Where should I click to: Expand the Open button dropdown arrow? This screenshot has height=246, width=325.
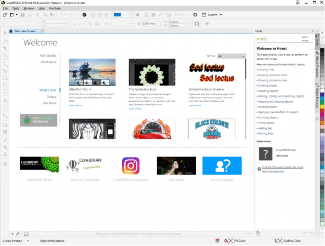pyautogui.click(x=16, y=15)
